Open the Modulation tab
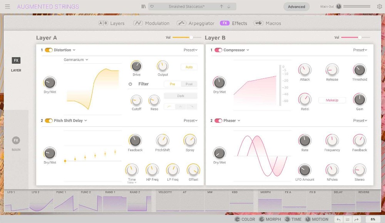The image size is (385, 223). pyautogui.click(x=151, y=23)
